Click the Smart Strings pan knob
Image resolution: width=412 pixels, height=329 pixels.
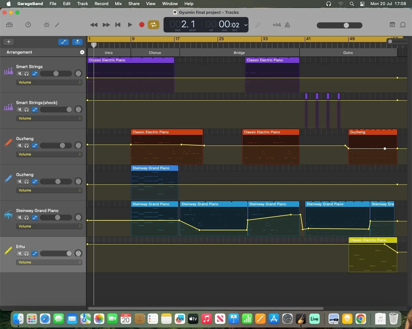[78, 74]
